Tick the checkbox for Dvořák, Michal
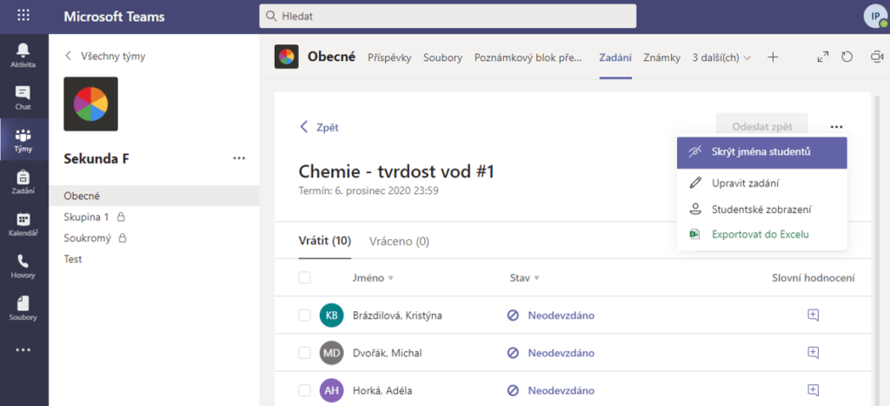890x406 pixels. (304, 353)
